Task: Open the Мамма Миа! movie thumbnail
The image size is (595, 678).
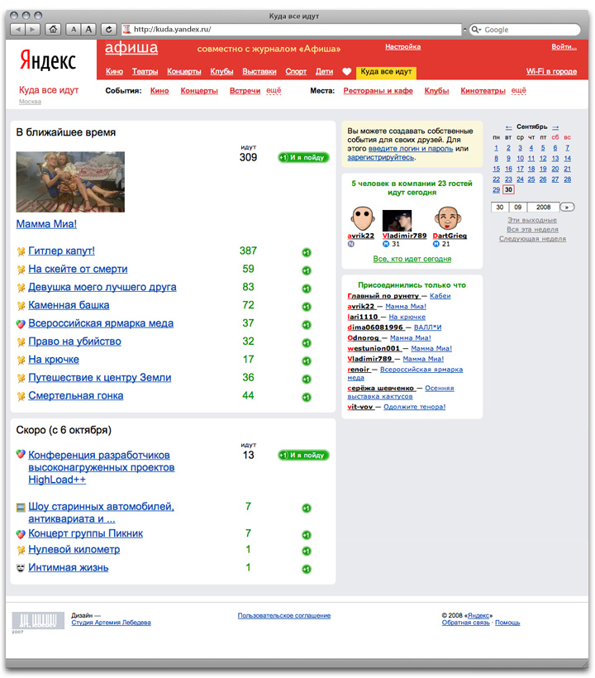Action: tap(70, 181)
